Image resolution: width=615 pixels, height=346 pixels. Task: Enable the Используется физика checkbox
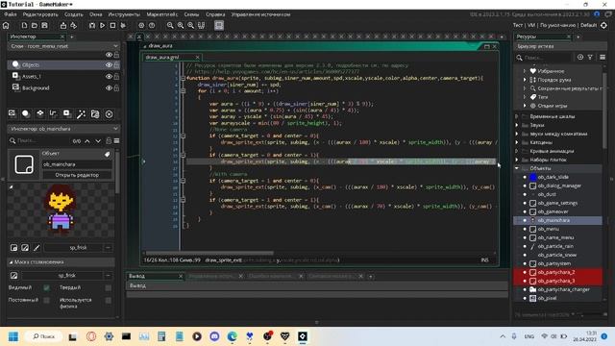pos(108,301)
